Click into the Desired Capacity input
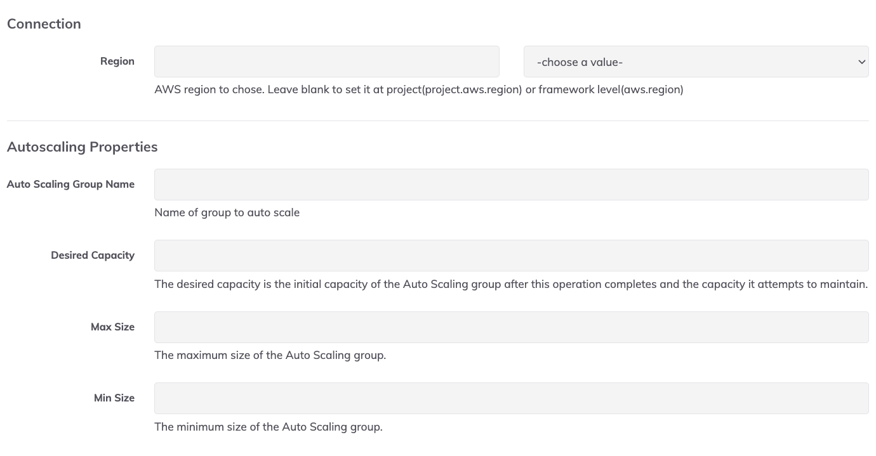The image size is (876, 456). 512,256
